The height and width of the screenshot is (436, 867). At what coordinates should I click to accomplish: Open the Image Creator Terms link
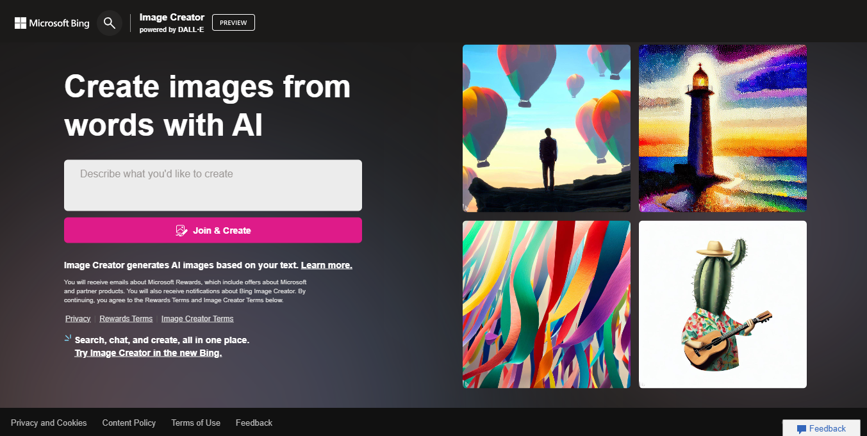tap(197, 319)
